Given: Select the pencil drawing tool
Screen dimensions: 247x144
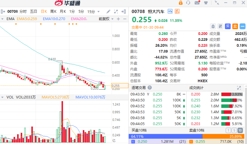Looking at the screenshot, I should click(108, 12).
